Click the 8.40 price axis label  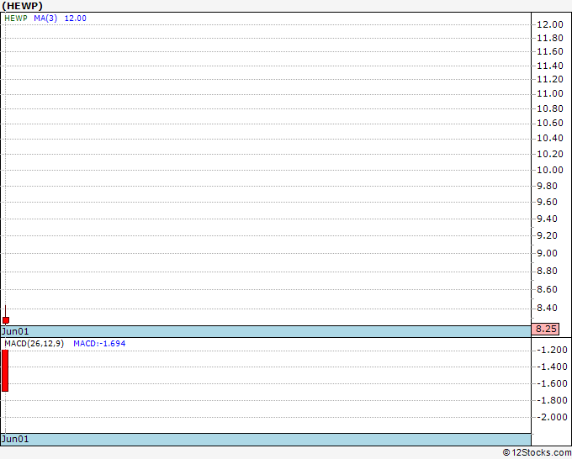coord(547,308)
